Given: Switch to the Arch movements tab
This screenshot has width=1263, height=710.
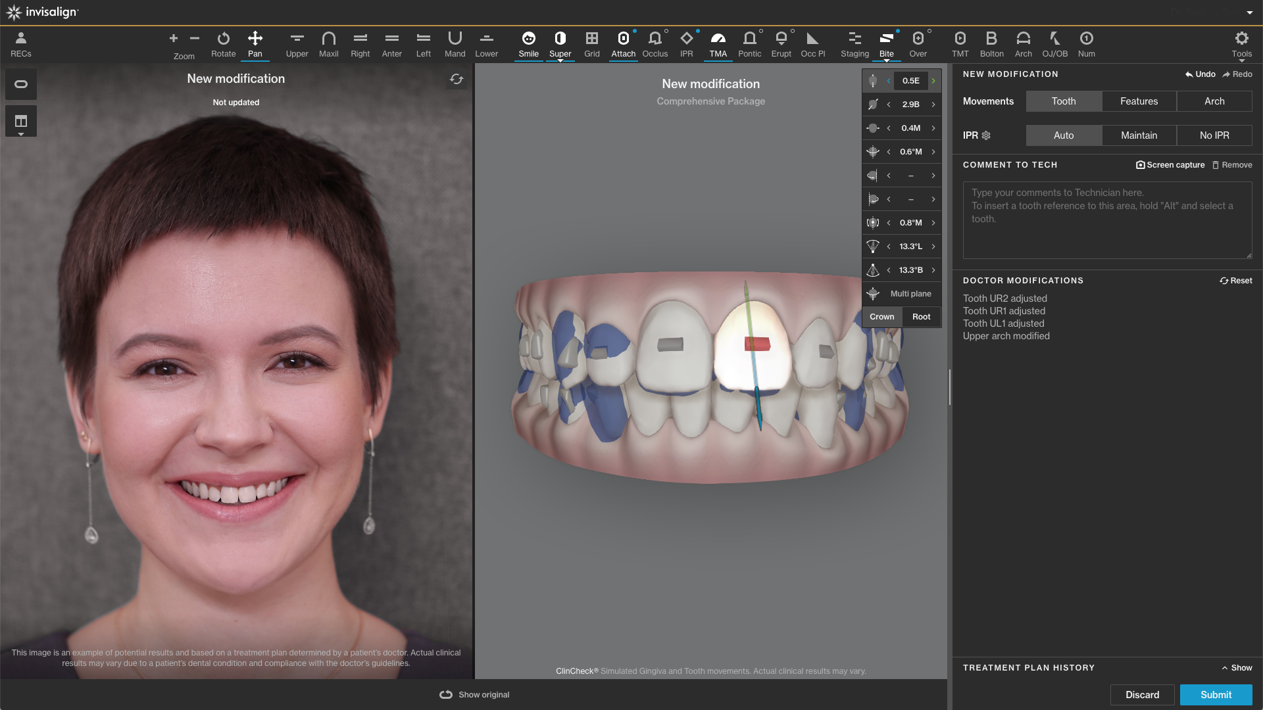Looking at the screenshot, I should point(1214,101).
